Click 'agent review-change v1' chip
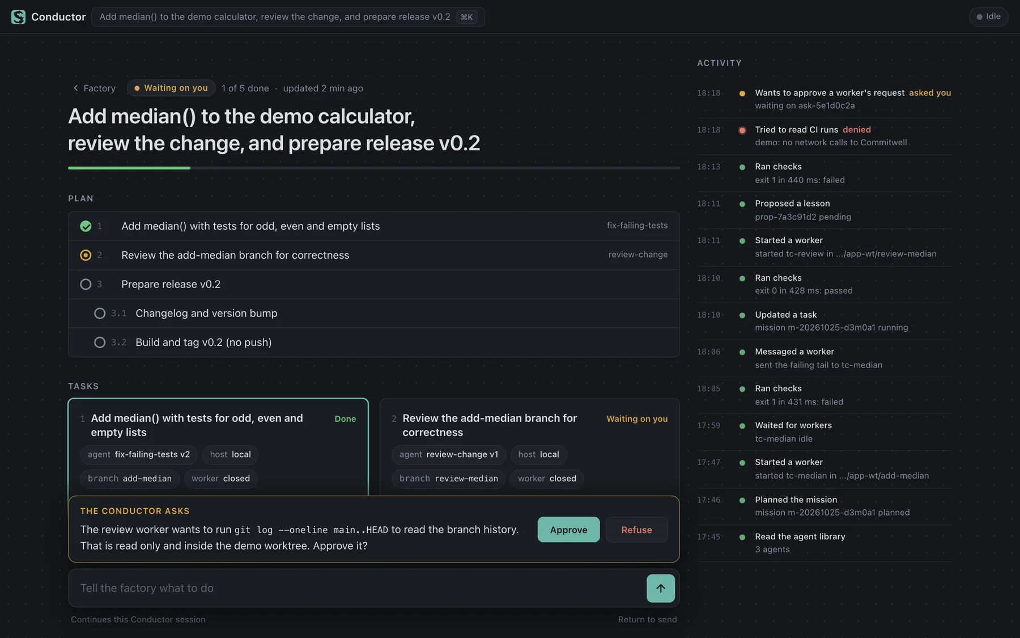Viewport: 1020px width, 638px height. tap(449, 455)
